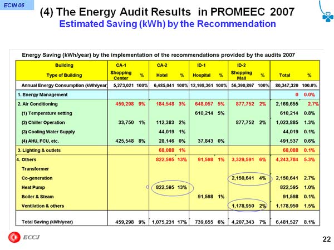Click the red value 184,548
This screenshot has width=334, height=250.
coord(165,104)
